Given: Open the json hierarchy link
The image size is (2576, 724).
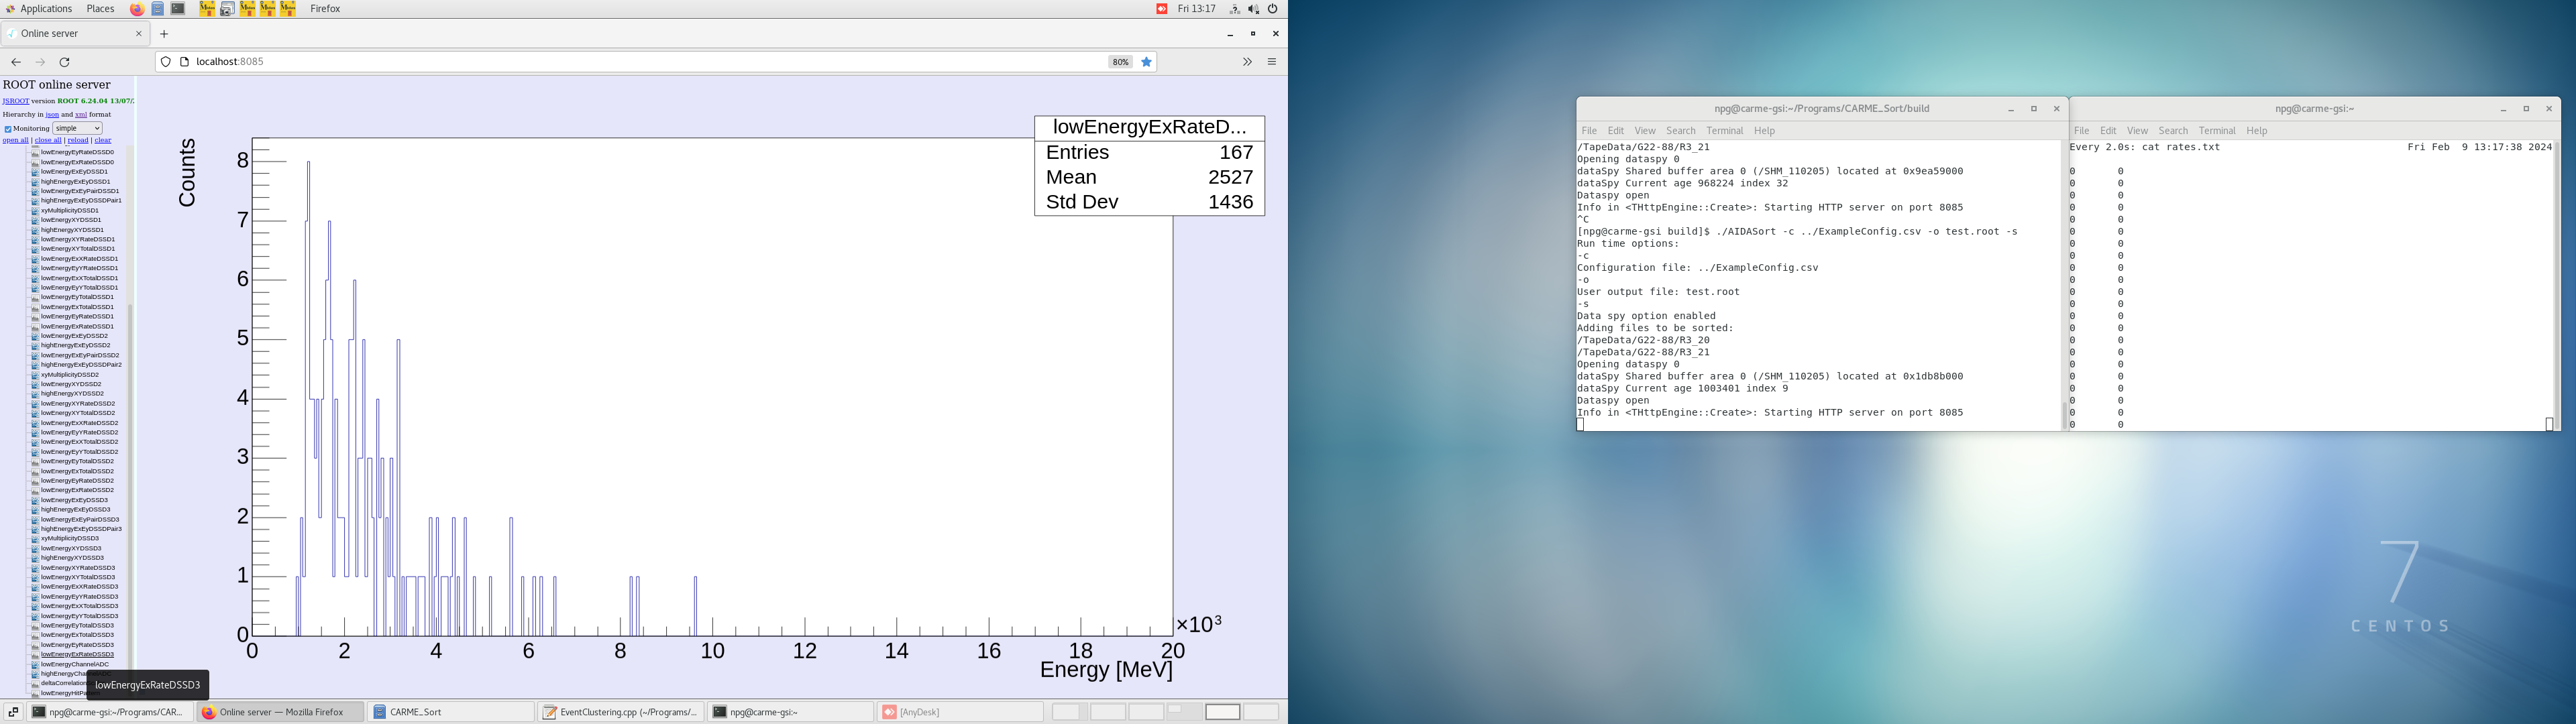Looking at the screenshot, I should coord(52,115).
